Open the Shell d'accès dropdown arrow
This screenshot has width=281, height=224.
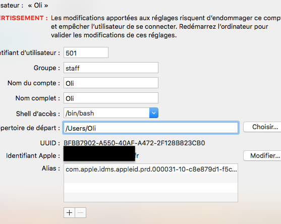154,113
